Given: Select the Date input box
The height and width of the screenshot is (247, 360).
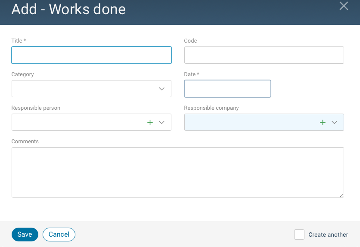Looking at the screenshot, I should (x=227, y=89).
